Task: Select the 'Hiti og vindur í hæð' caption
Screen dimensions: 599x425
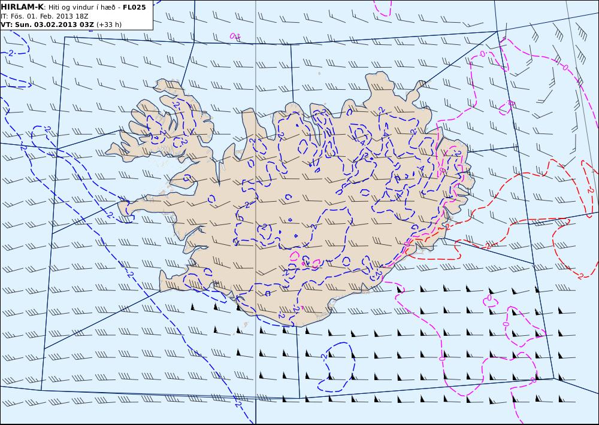Action: click(x=83, y=7)
